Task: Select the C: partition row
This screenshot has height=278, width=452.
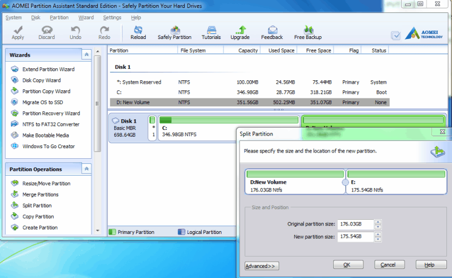Action: point(250,92)
